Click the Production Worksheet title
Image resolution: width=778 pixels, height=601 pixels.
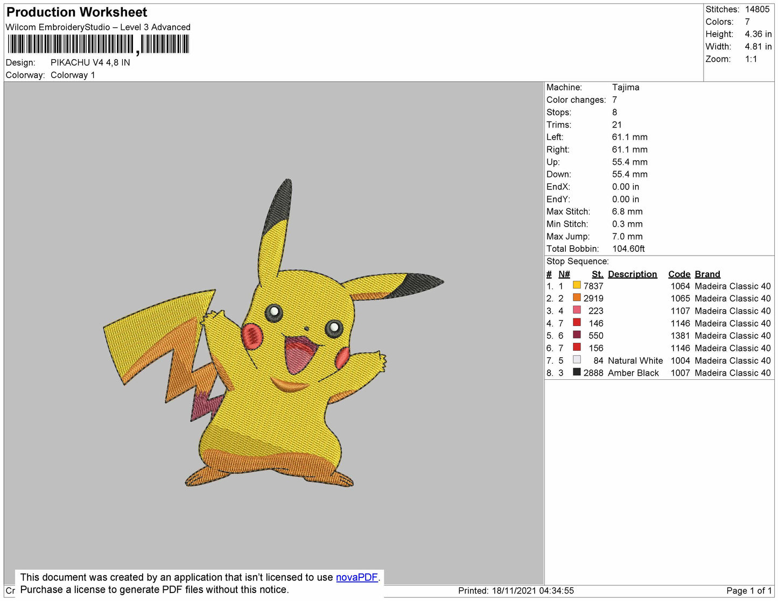pos(77,12)
